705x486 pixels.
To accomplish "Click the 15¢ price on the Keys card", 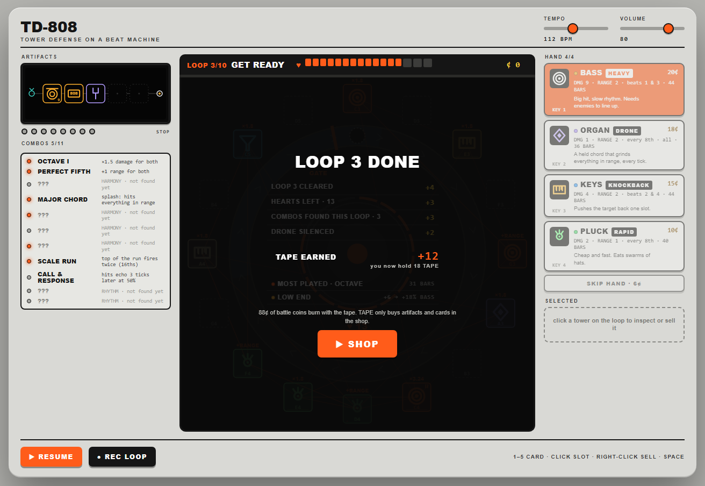I will click(x=673, y=183).
